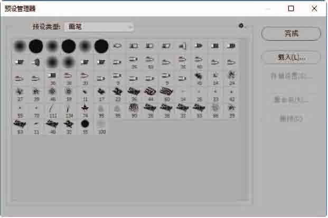Open the gear settings menu of preset panel

coord(243,26)
